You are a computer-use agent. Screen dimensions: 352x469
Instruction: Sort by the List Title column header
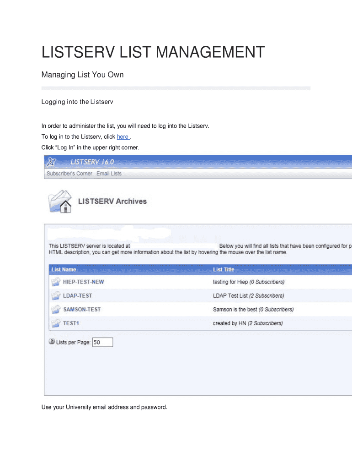tap(224, 269)
